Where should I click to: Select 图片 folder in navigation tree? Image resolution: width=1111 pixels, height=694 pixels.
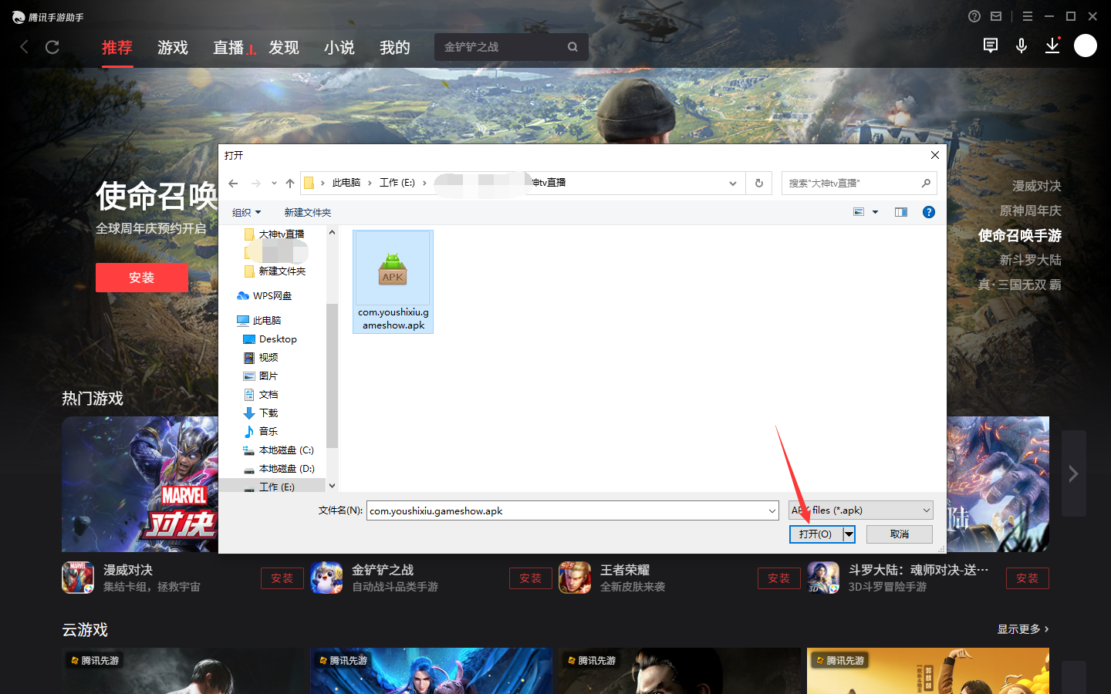coord(261,376)
